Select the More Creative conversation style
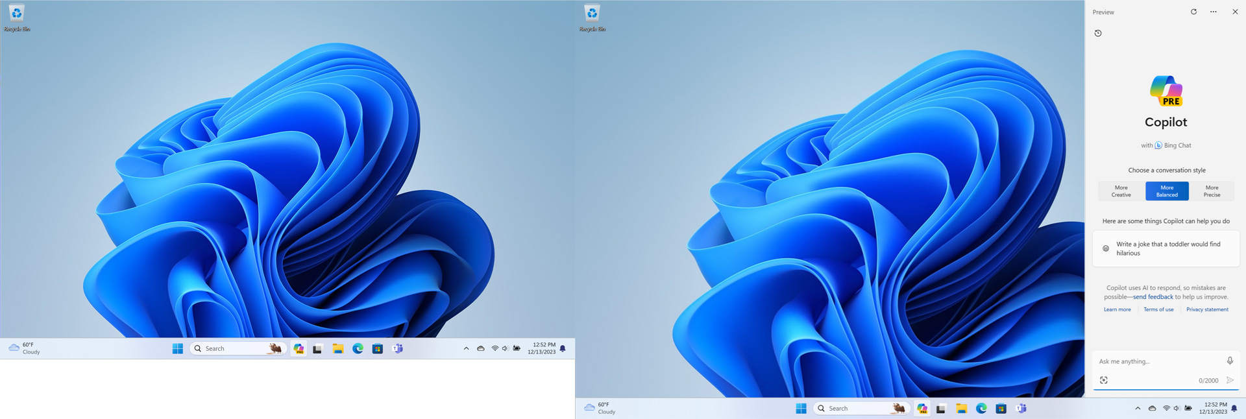The image size is (1246, 419). [1121, 191]
